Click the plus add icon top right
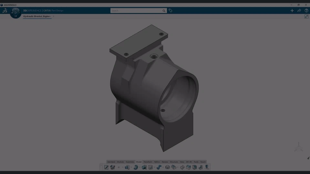 (292, 11)
